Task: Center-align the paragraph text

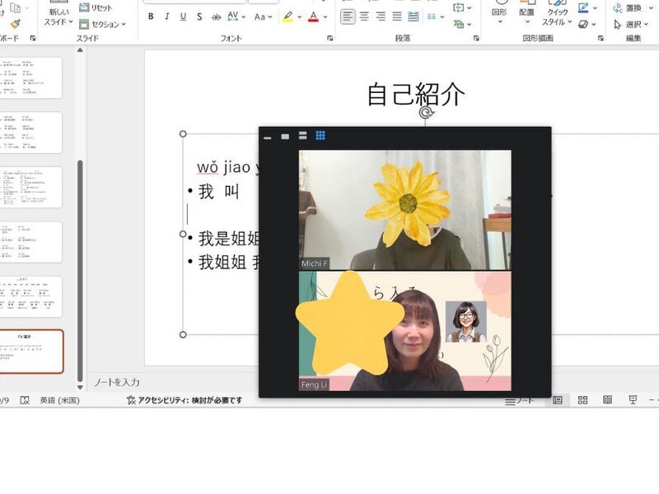Action: coord(364,16)
